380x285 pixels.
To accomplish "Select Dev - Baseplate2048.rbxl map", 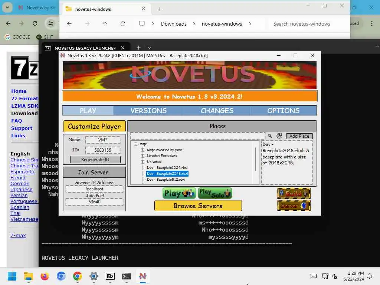I will coord(167,174).
